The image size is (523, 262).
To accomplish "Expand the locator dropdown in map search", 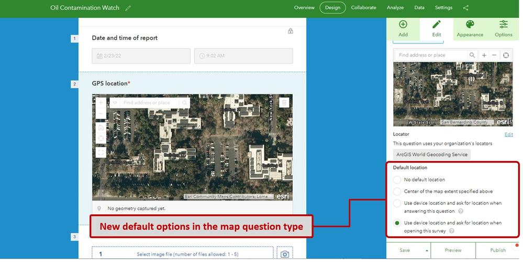I will [x=115, y=102].
